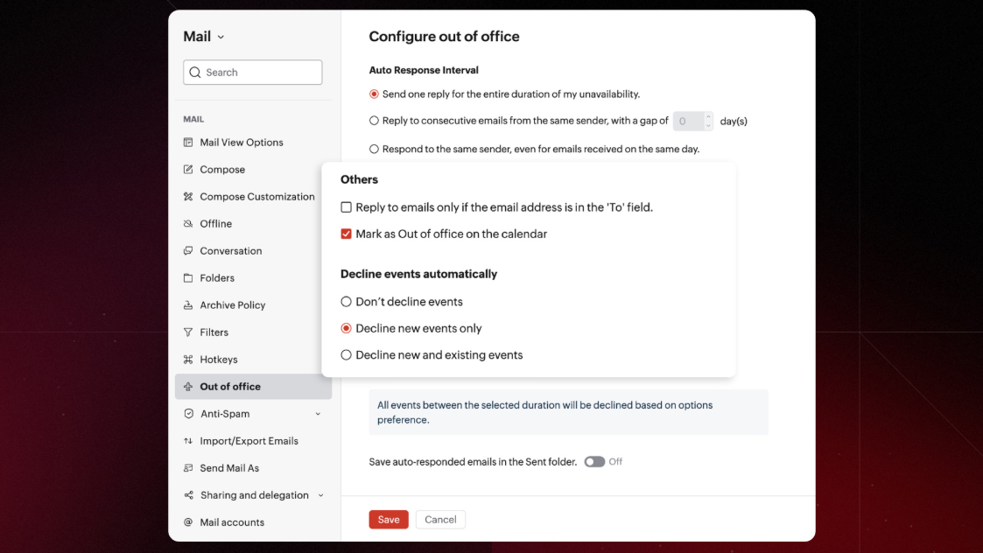Open Conversation settings in sidebar
Viewport: 983px width, 553px height.
230,251
